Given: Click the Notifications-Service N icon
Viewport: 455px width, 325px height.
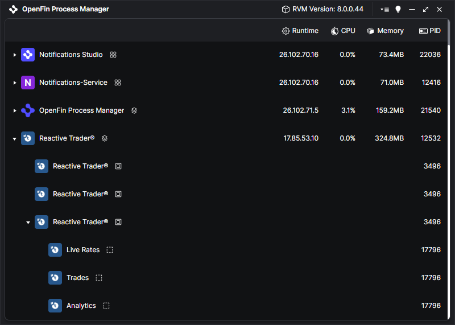Looking at the screenshot, I should coord(28,83).
